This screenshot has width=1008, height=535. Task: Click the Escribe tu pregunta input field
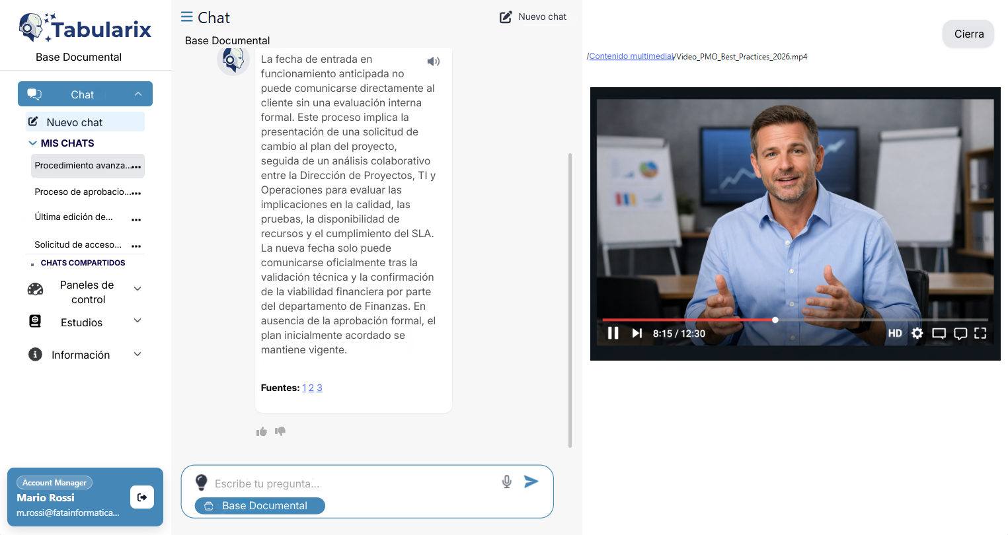tap(354, 483)
